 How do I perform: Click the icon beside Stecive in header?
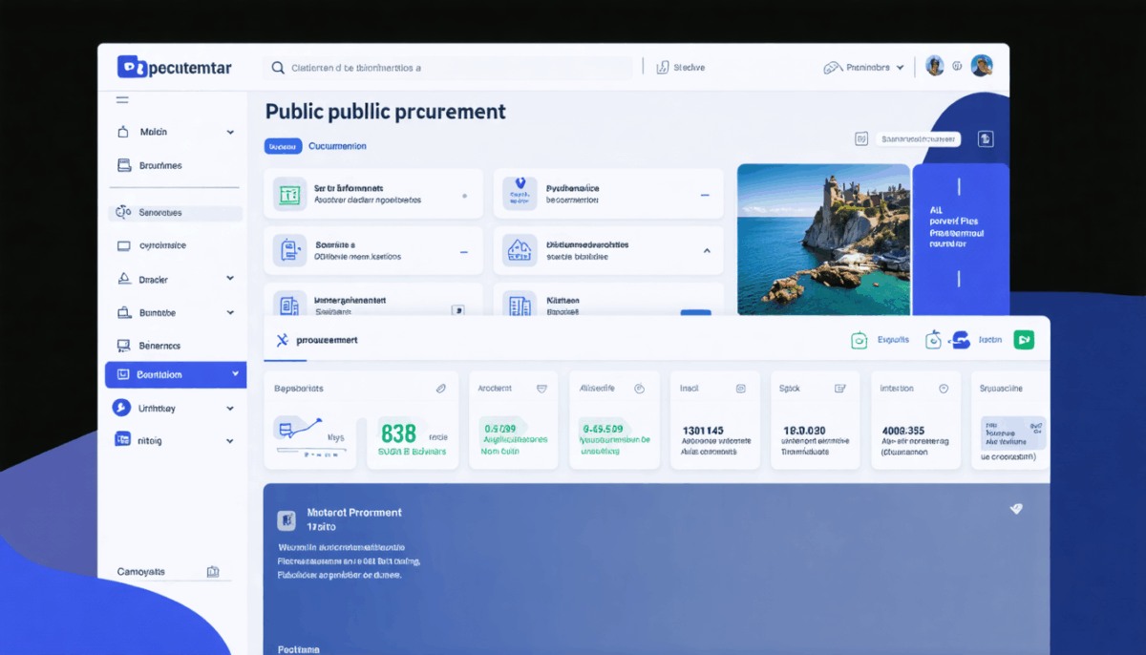[662, 68]
